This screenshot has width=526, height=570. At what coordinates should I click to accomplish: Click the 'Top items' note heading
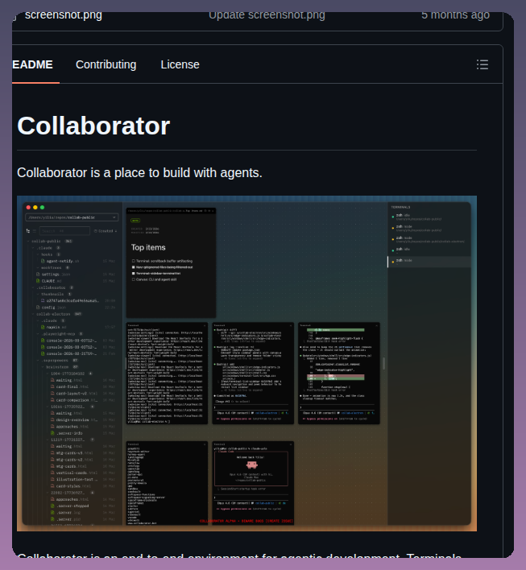[x=148, y=247]
